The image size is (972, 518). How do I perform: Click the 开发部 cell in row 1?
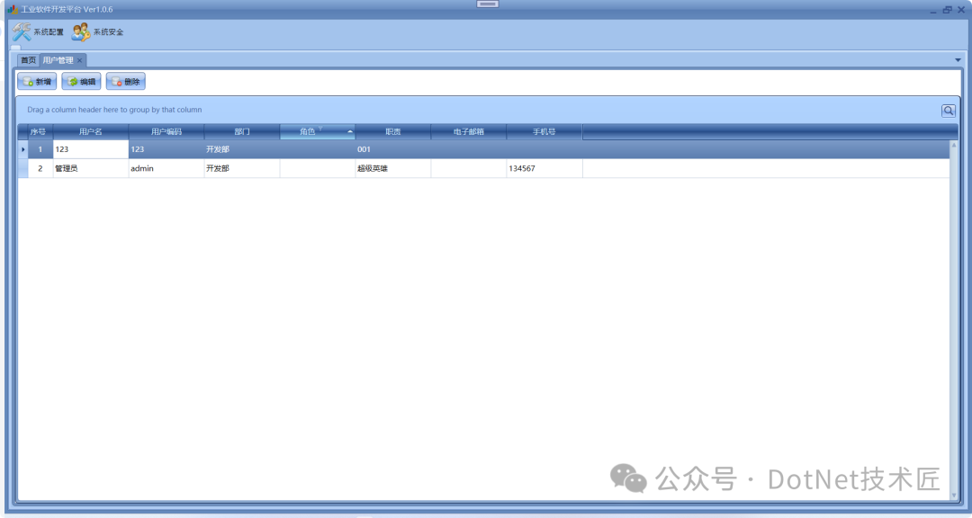click(x=242, y=149)
